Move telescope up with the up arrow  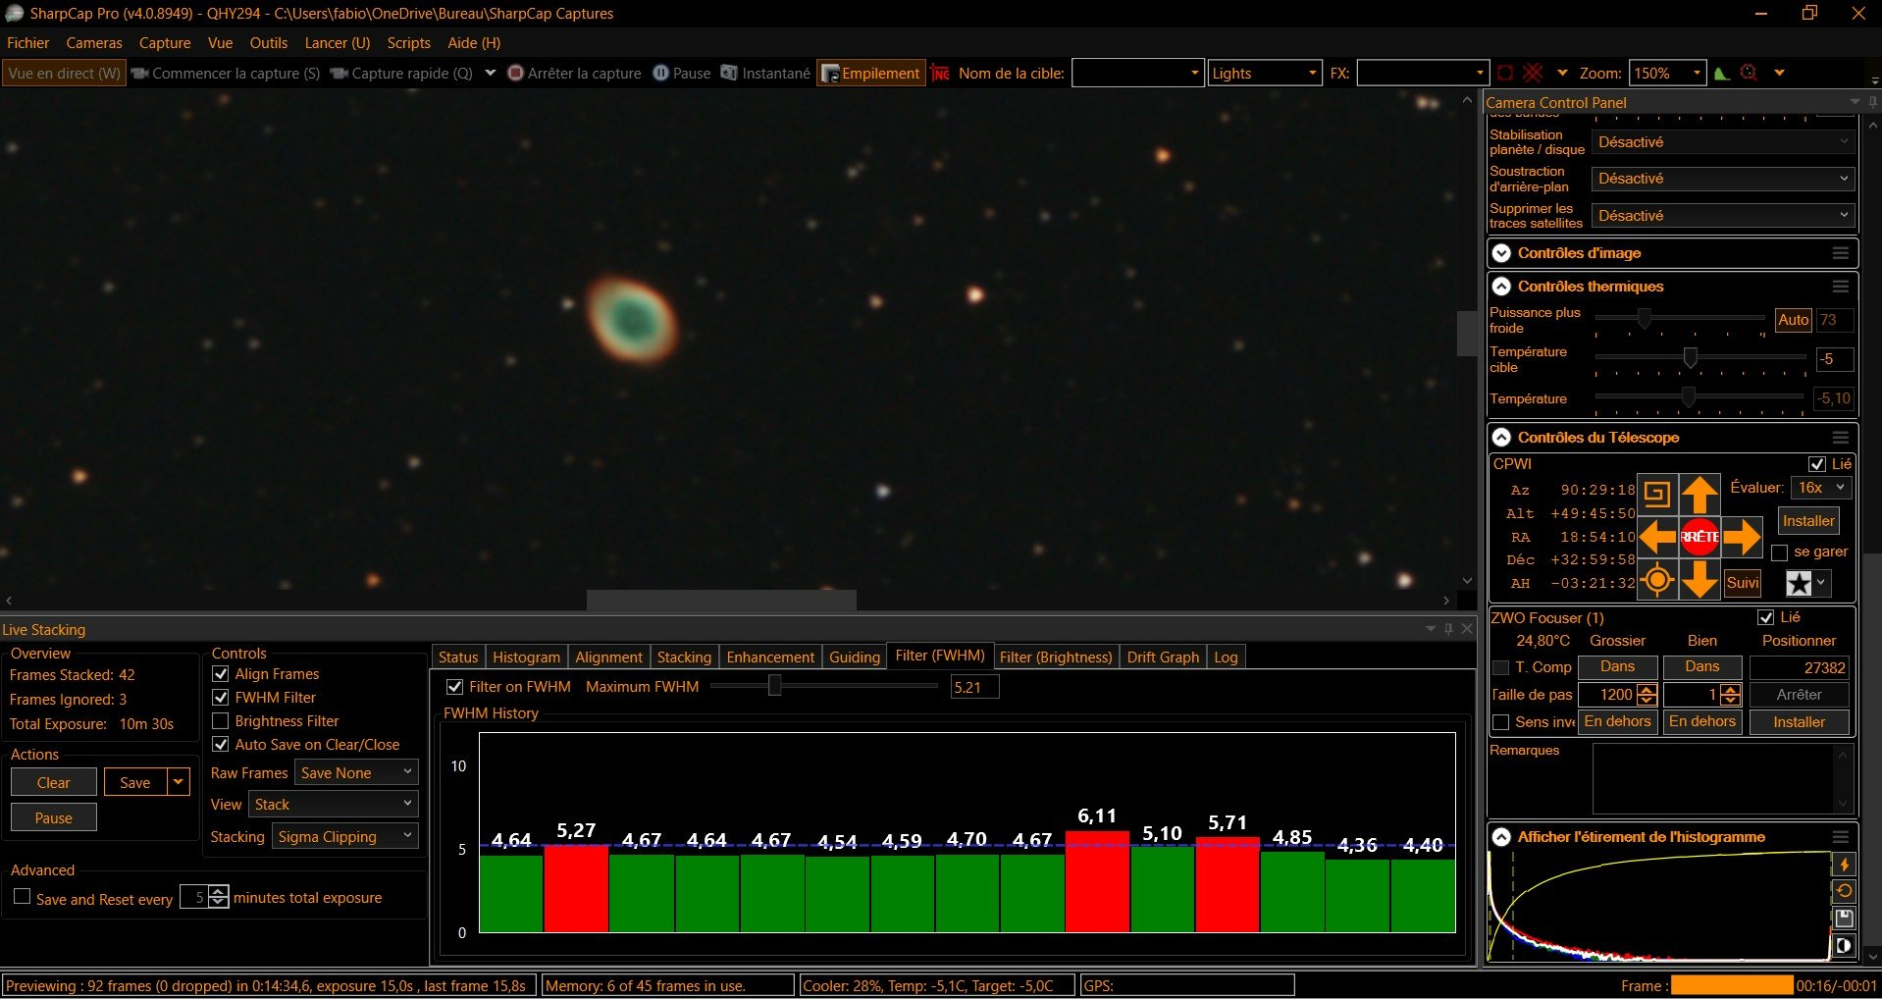tap(1699, 494)
